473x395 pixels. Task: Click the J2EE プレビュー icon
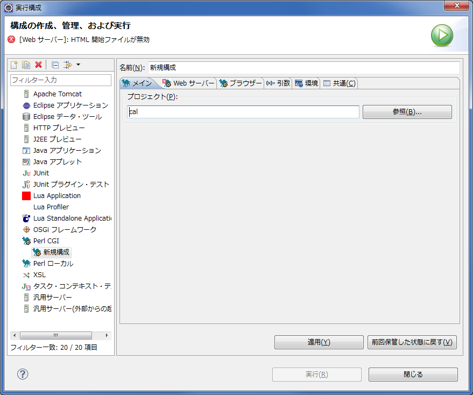click(x=26, y=139)
